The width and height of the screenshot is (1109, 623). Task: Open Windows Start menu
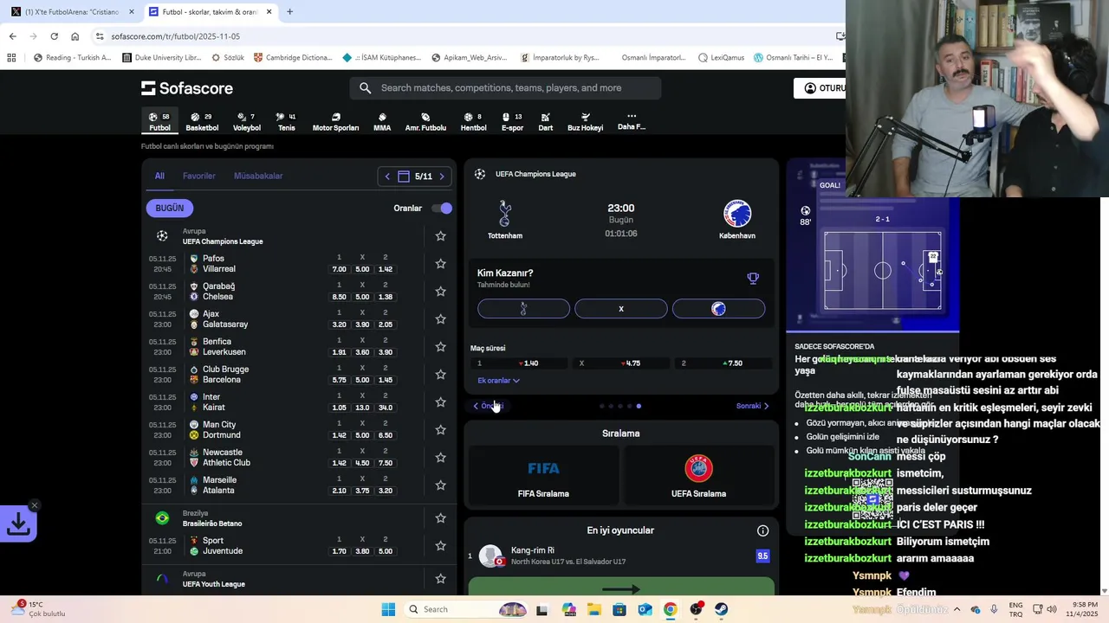388,609
